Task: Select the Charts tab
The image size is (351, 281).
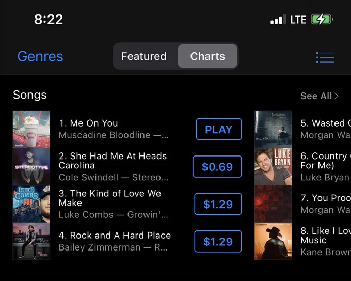Action: [x=208, y=56]
